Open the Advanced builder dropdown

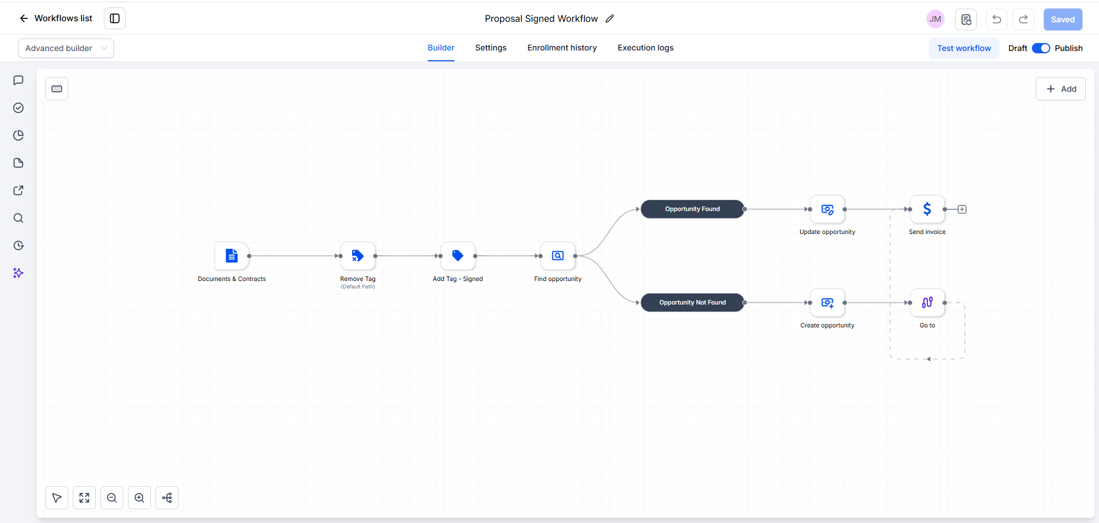point(66,48)
